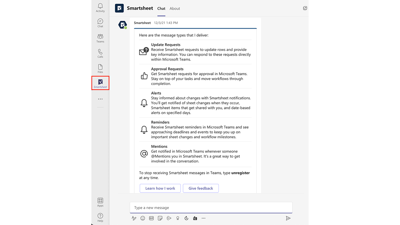Open the Teams section in the sidebar
The image size is (400, 225).
100,38
